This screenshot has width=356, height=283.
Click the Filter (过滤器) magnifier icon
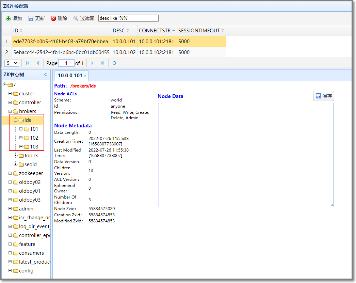[76, 18]
